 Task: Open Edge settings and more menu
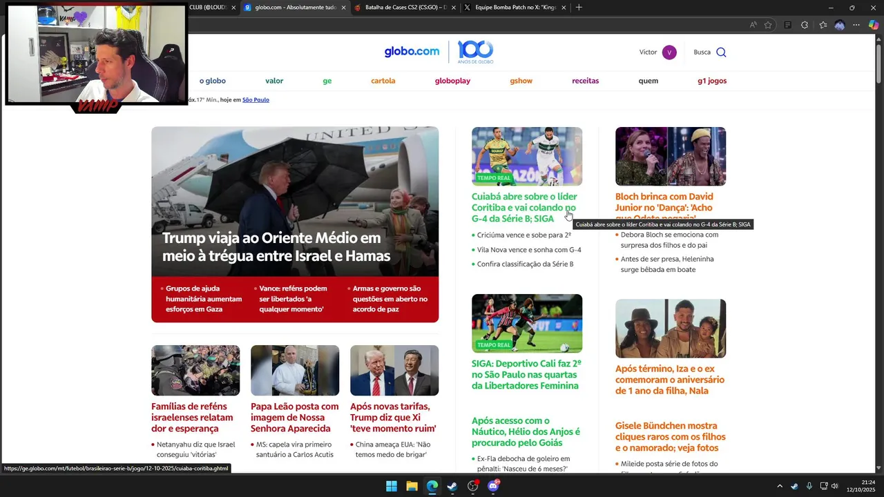[x=856, y=25]
